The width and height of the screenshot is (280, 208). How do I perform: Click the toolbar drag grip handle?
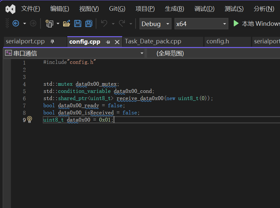(7, 23)
